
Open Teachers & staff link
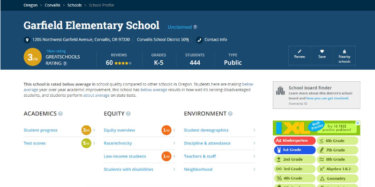pos(200,157)
